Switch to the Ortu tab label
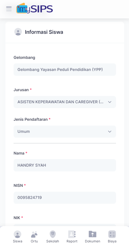The height and width of the screenshot is (246, 129). [34, 241]
